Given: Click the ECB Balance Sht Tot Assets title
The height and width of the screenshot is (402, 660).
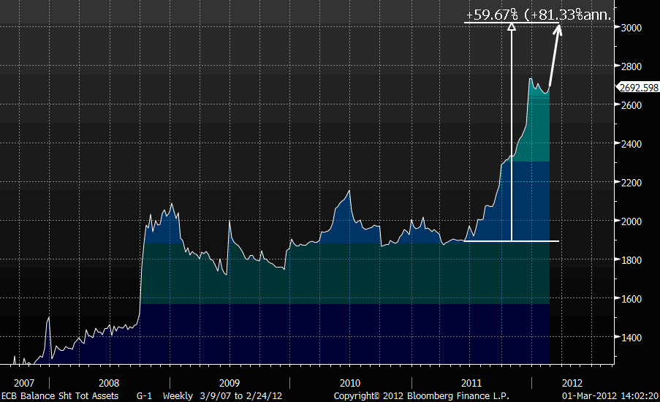Looking at the screenshot, I should tap(60, 395).
